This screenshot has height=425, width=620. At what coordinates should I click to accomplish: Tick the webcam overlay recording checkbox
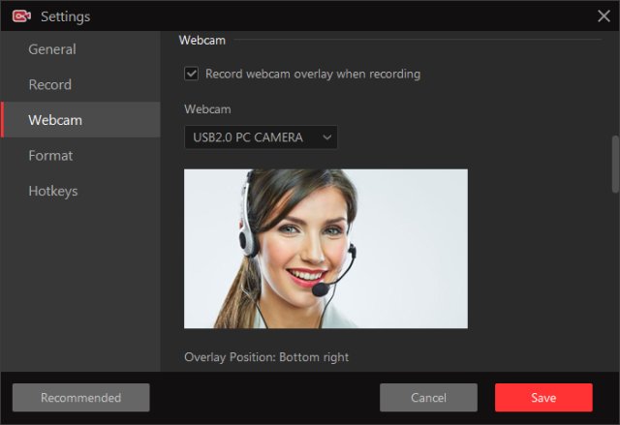pyautogui.click(x=192, y=74)
